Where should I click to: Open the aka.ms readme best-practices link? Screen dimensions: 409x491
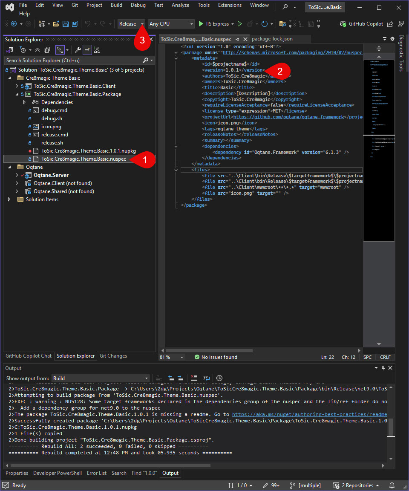pos(309,414)
